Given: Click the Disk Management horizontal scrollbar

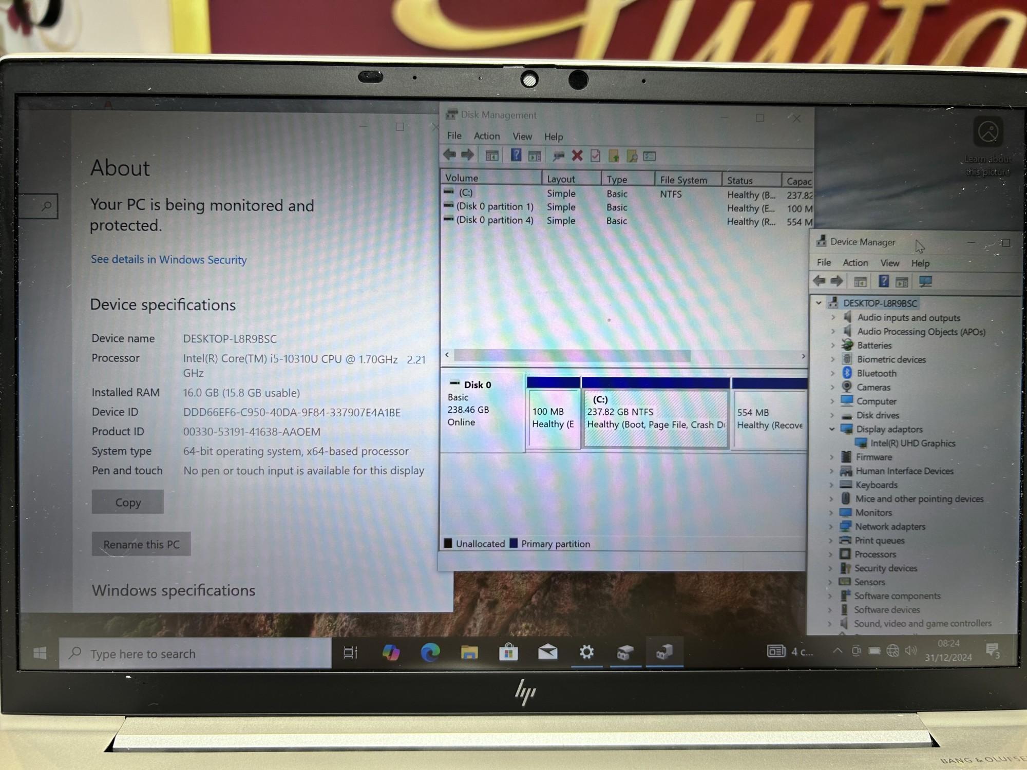Looking at the screenshot, I should coord(572,355).
